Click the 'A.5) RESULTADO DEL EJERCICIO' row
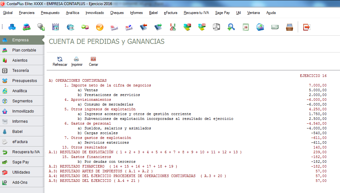Screen dimensions: 340x193 (x=188, y=181)
